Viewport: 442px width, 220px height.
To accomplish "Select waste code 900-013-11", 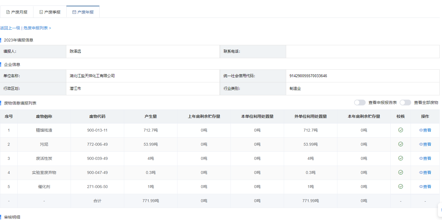I will (x=97, y=130).
